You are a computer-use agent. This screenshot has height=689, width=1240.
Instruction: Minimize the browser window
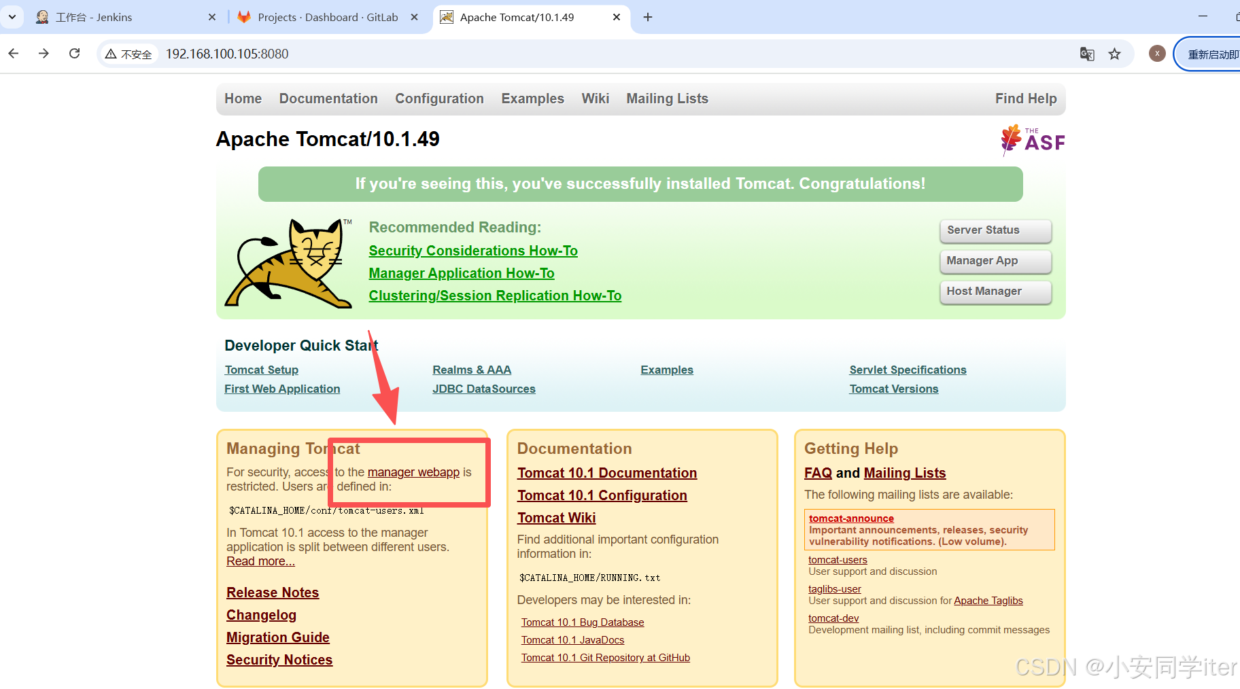[x=1203, y=16]
